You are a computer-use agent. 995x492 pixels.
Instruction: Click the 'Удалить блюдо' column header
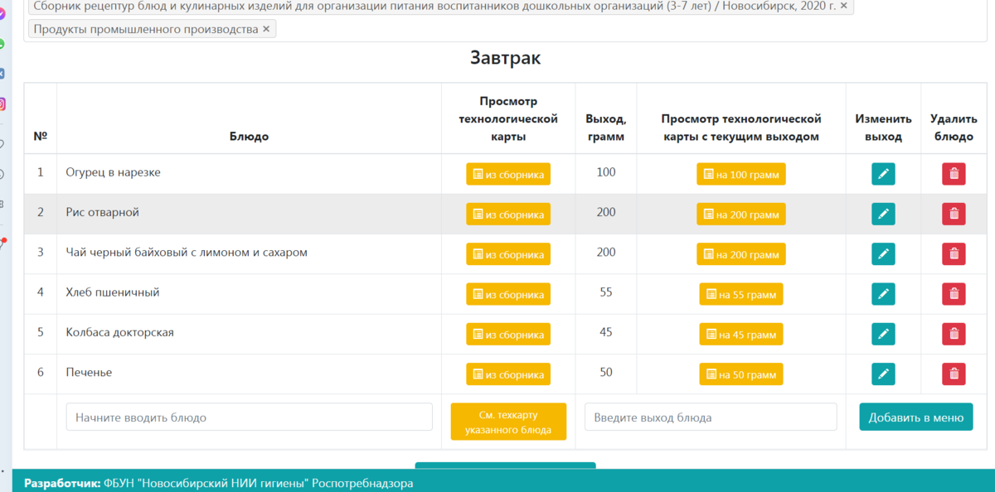(x=954, y=128)
